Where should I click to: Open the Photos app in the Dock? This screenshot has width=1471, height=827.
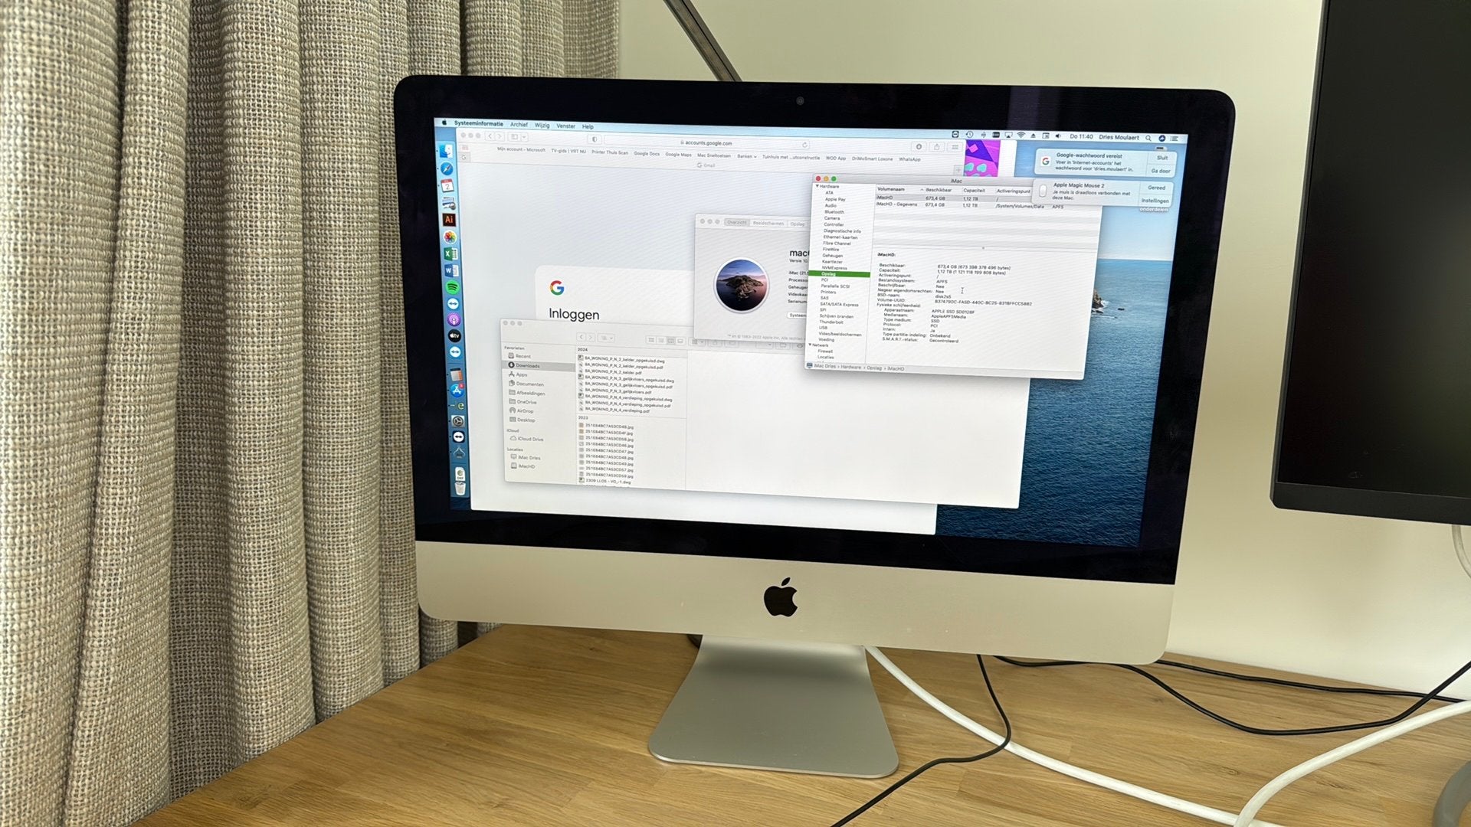[x=450, y=237]
